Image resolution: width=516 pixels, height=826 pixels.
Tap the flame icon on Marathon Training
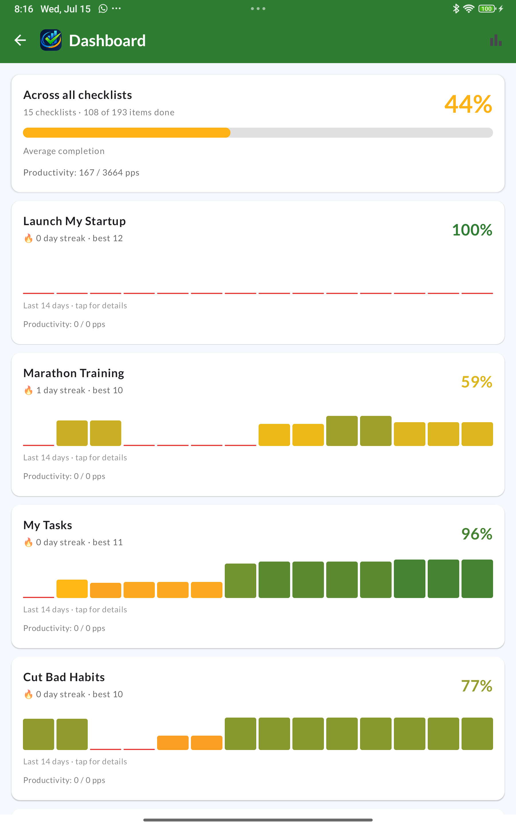point(28,390)
